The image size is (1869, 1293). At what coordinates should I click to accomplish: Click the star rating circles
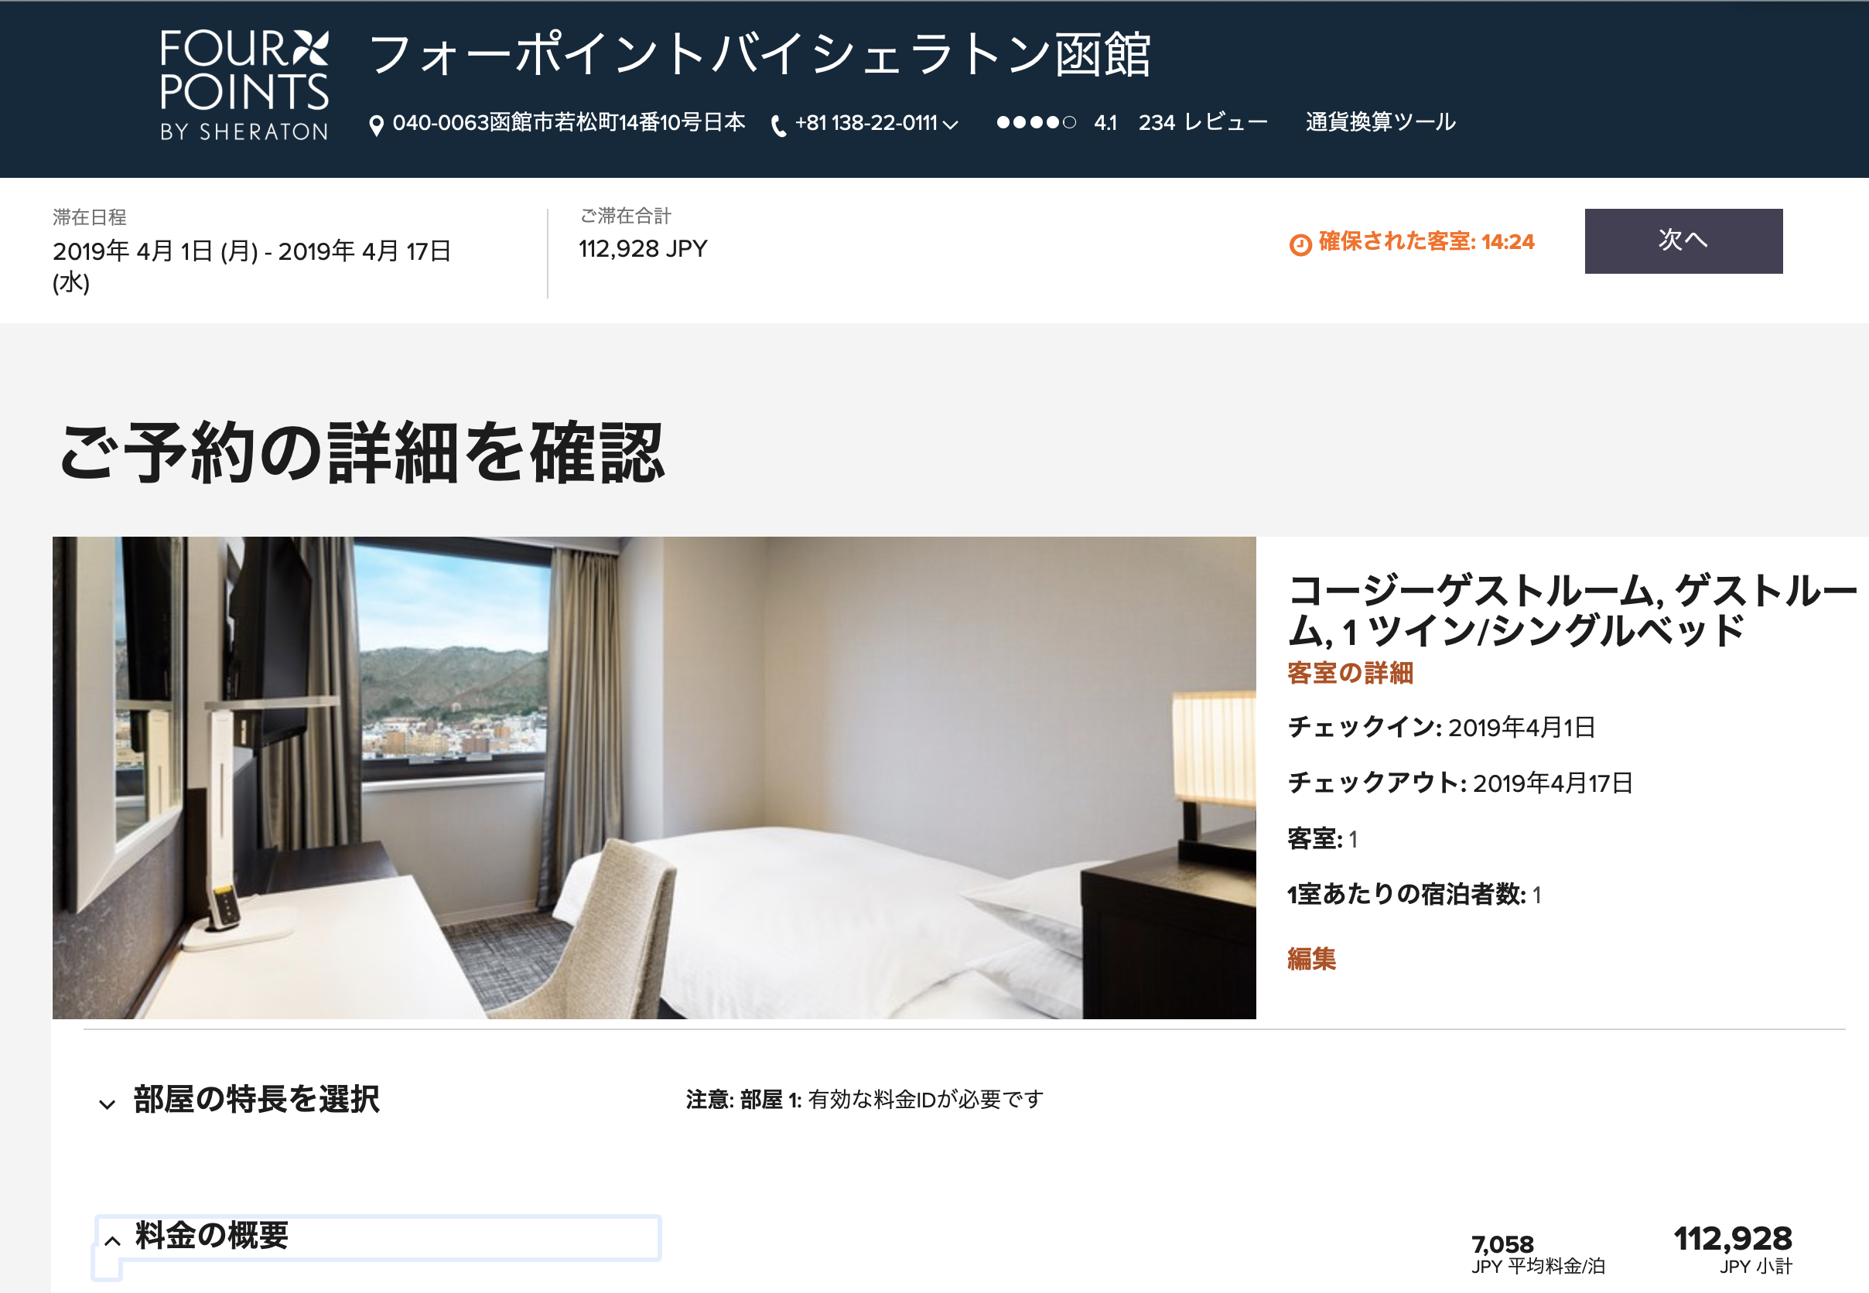1036,122
